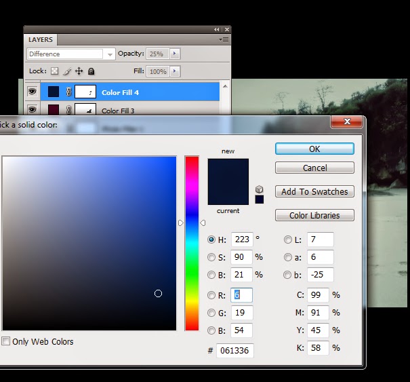410x382 pixels.
Task: Click the brightness field showing 21
Action: pyautogui.click(x=242, y=275)
